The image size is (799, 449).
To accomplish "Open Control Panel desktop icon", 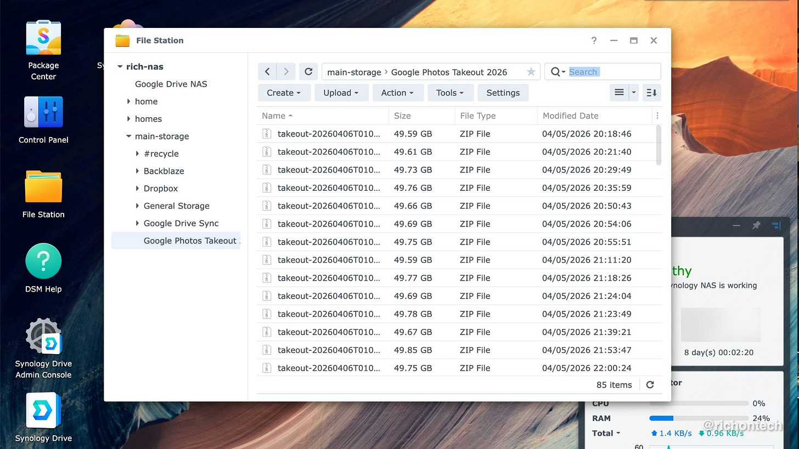I will tap(43, 112).
